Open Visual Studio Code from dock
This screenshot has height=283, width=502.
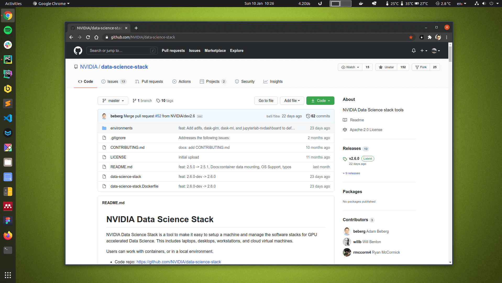point(8,118)
